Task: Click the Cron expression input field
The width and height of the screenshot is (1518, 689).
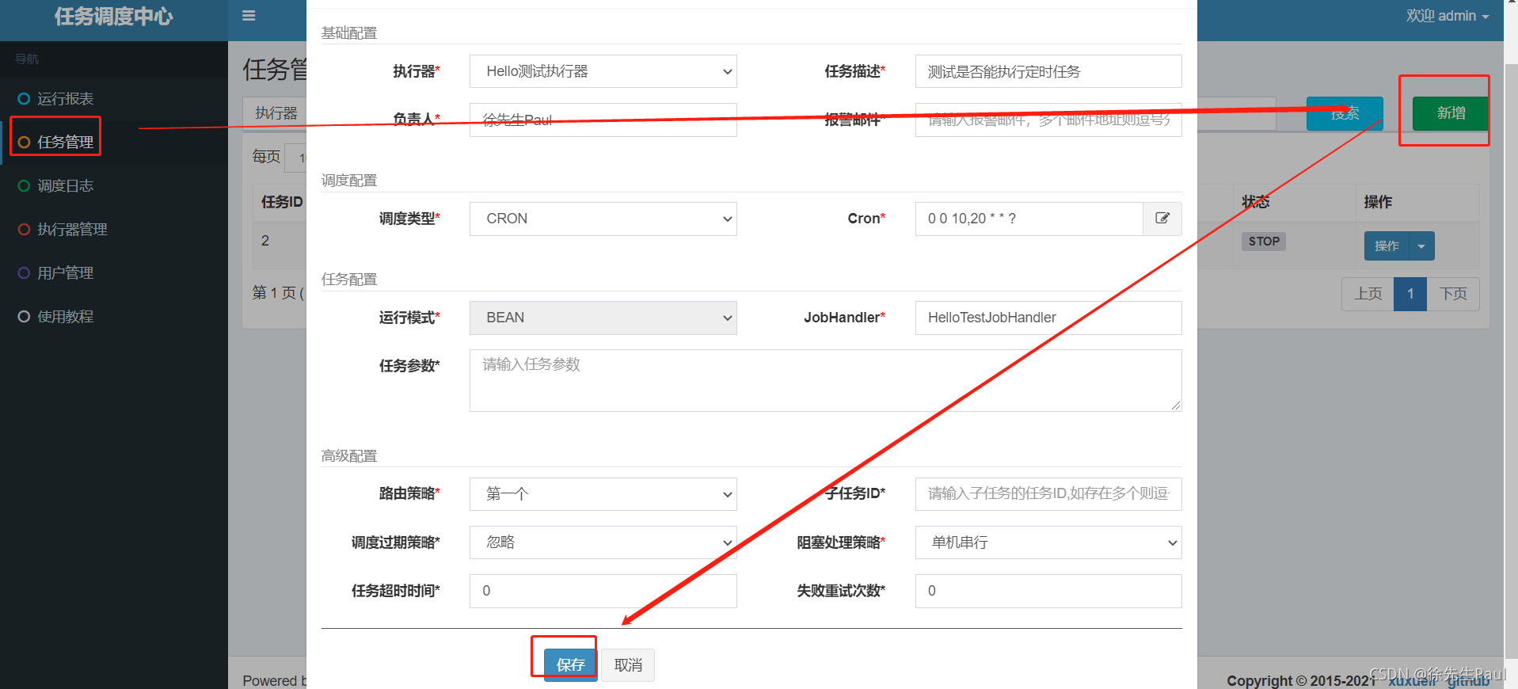Action: click(x=1029, y=219)
